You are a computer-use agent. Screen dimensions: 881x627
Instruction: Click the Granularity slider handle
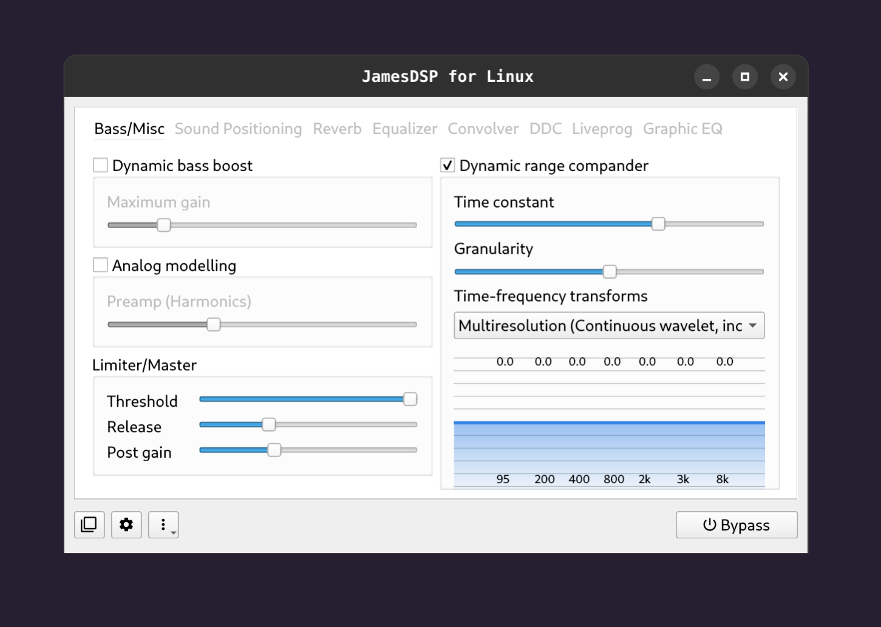point(610,271)
